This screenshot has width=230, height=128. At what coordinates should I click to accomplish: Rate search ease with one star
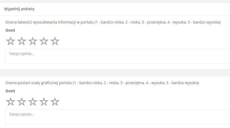(x=11, y=41)
